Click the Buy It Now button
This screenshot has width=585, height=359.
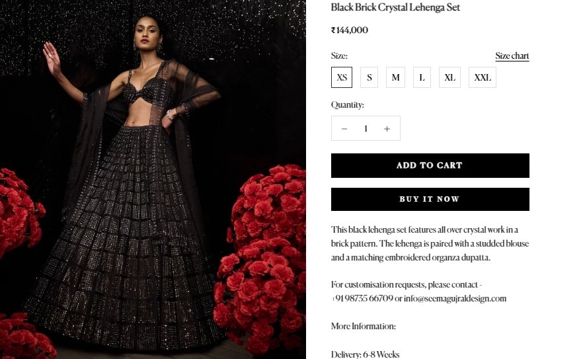click(430, 199)
